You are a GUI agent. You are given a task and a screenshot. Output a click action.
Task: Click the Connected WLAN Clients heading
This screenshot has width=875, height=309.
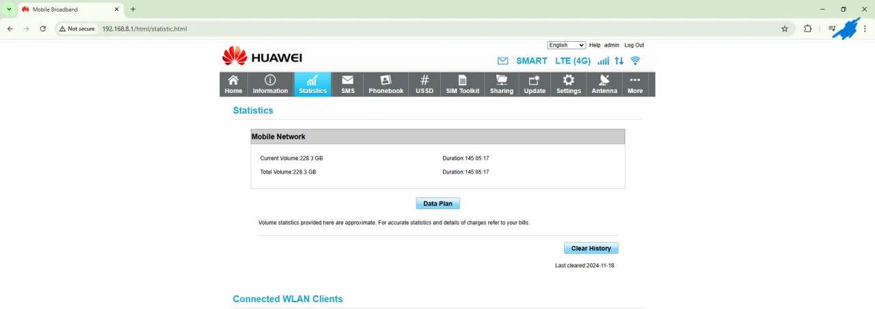click(x=288, y=299)
